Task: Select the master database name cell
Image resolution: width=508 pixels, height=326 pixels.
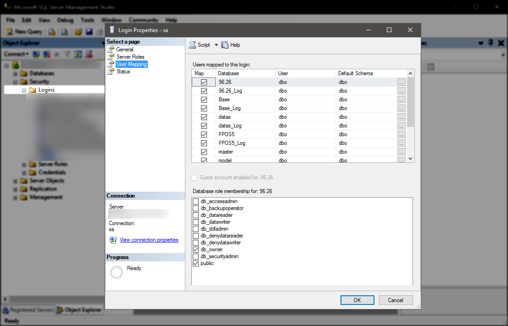Action: [x=245, y=152]
